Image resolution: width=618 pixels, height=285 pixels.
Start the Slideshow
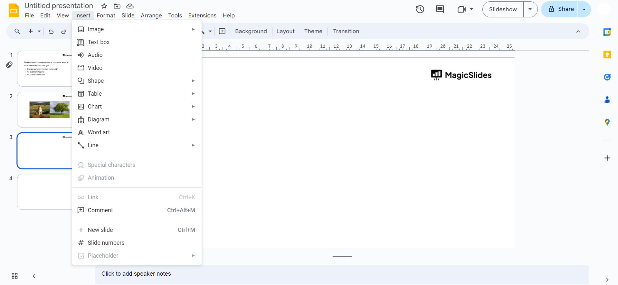(503, 9)
